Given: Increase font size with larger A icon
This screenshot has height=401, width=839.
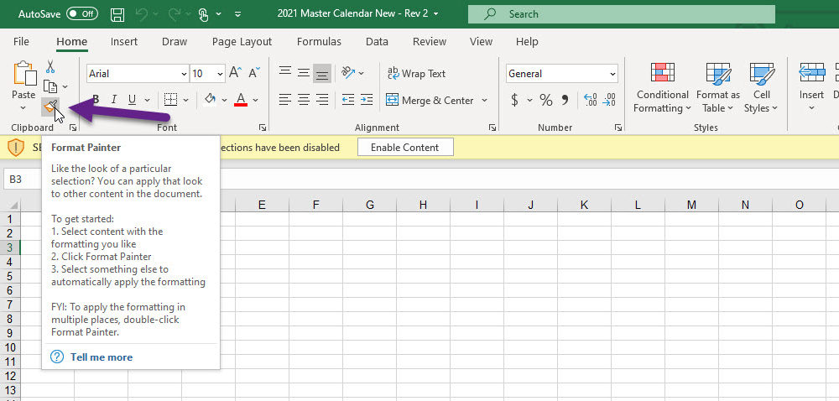Looking at the screenshot, I should tap(235, 74).
